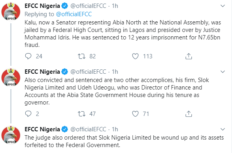Expand more options on the second tweet
Viewport: 232px width, 153px height.
coord(223,72)
